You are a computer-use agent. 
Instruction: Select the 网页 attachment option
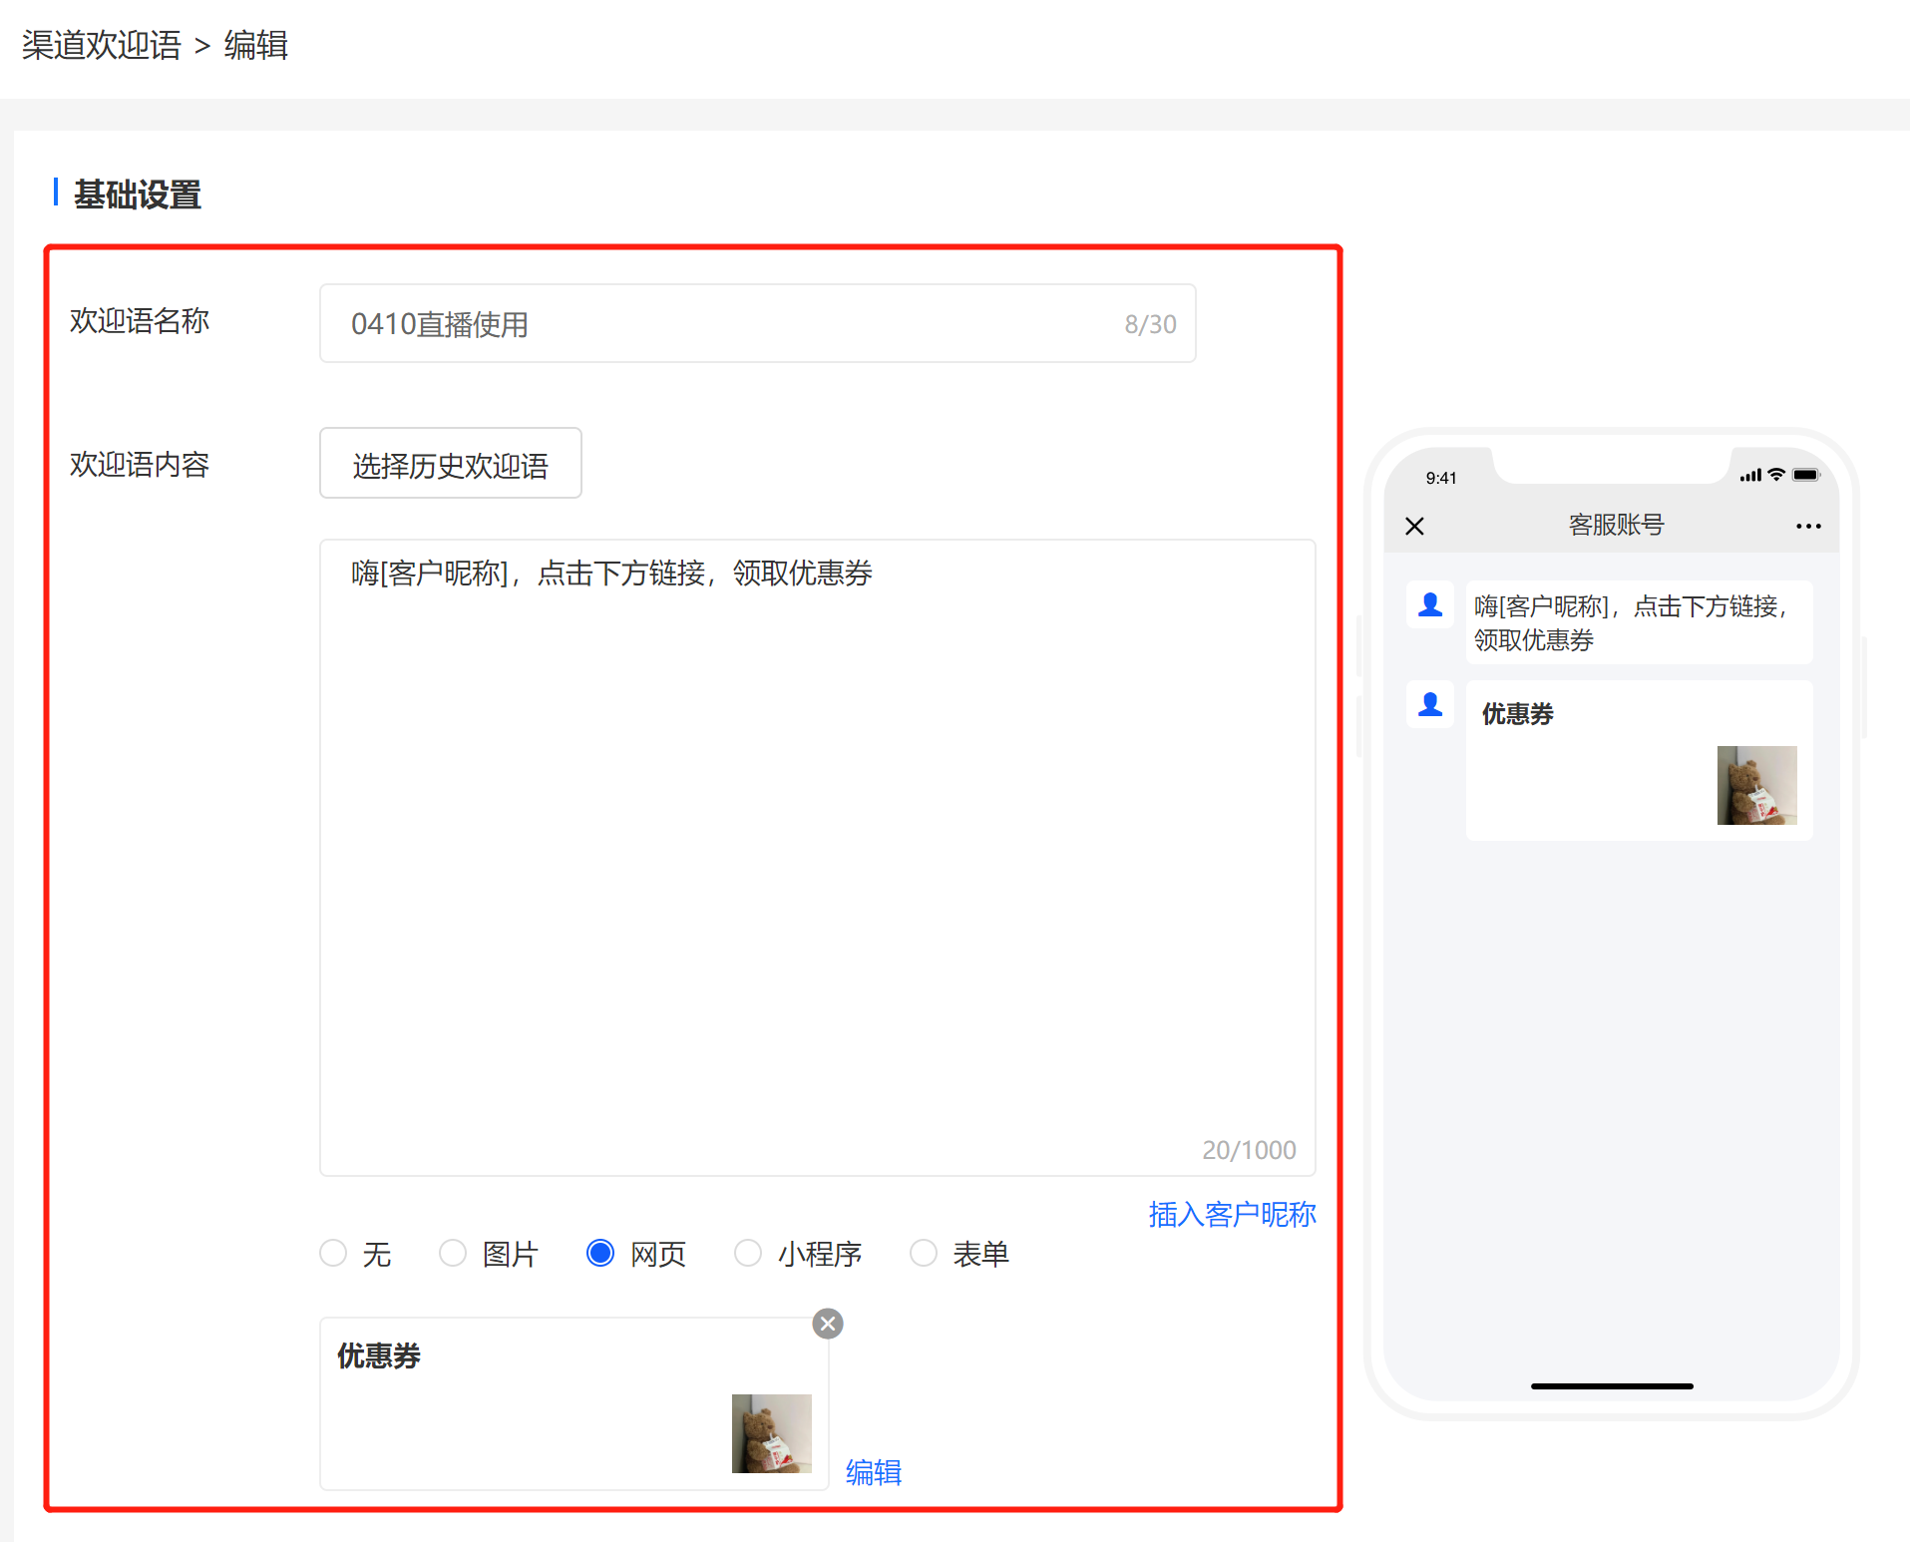click(x=600, y=1253)
